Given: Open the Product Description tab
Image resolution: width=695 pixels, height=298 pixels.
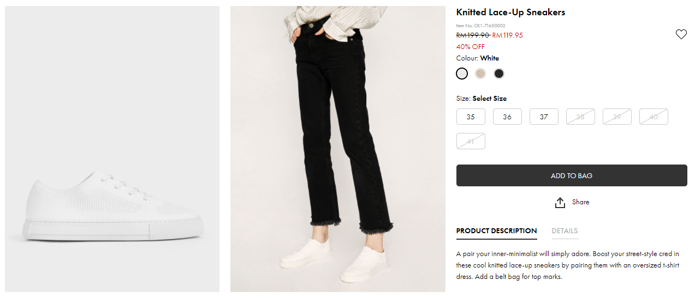Looking at the screenshot, I should click(x=496, y=231).
